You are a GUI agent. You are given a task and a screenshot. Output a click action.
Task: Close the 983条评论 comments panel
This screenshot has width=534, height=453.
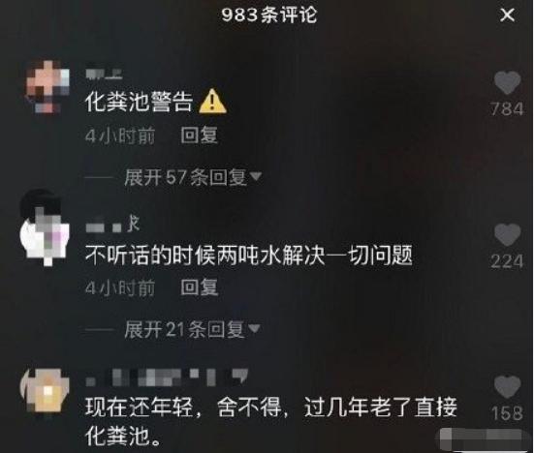(x=507, y=15)
